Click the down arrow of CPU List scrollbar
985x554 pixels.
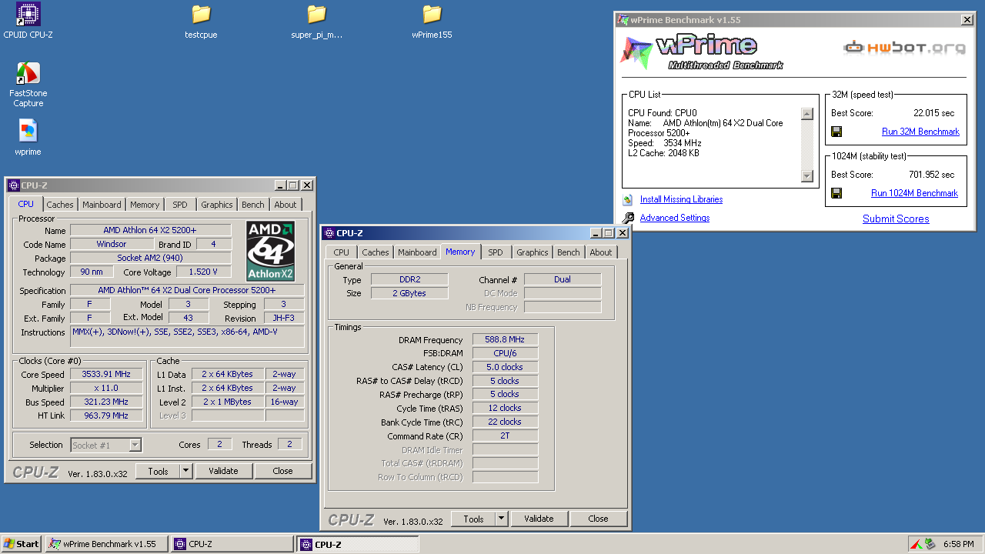coord(807,176)
